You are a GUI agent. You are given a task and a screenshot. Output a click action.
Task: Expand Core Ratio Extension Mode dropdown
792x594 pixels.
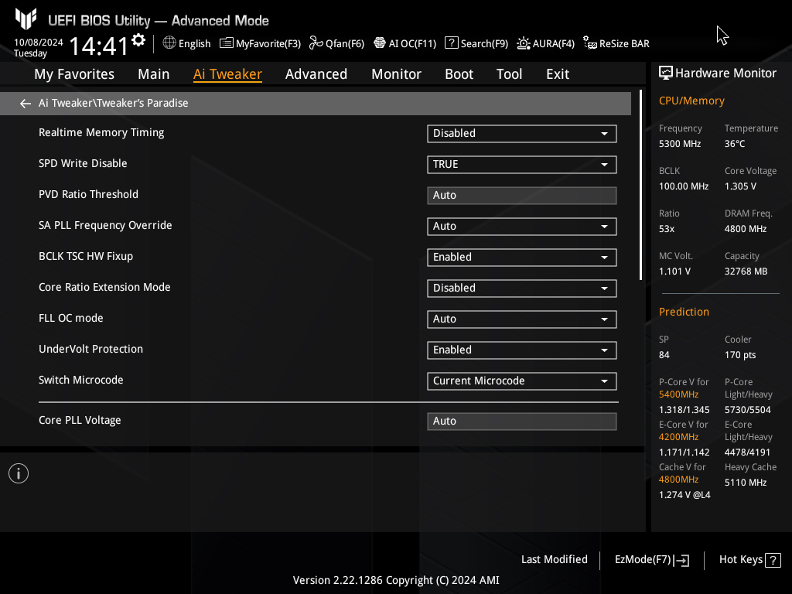click(x=522, y=288)
